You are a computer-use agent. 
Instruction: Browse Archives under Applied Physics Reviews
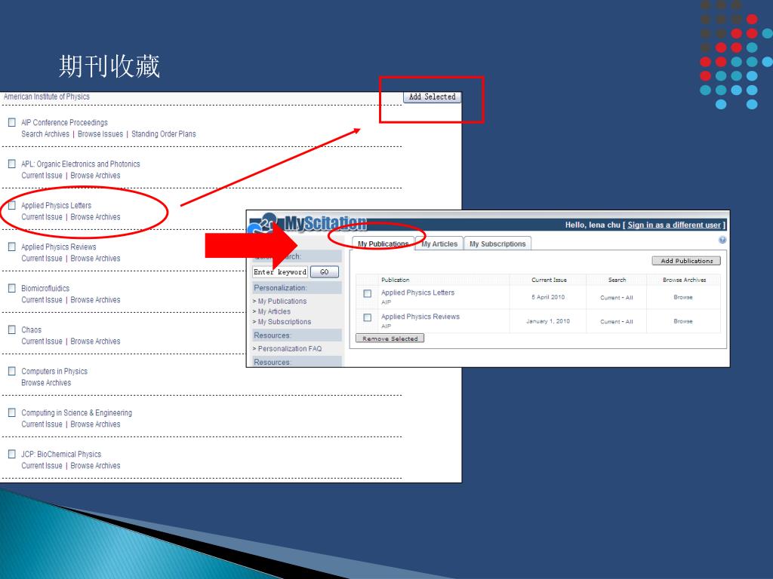(95, 258)
